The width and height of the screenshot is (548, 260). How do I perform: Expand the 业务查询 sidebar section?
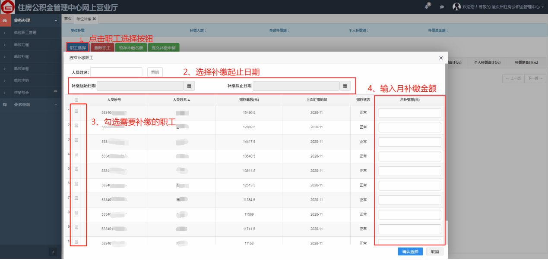pyautogui.click(x=56, y=105)
